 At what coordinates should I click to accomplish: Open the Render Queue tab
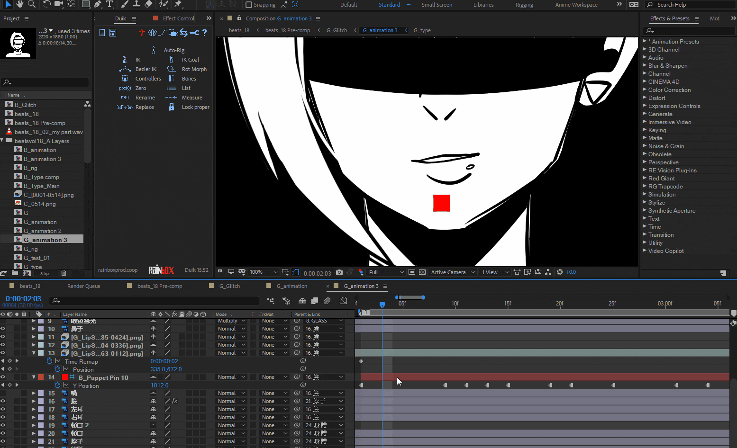(83, 286)
